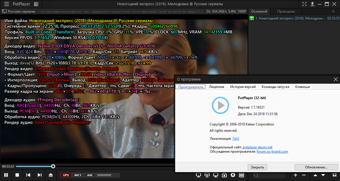Add a new playlist tab with plus

[333, 11]
